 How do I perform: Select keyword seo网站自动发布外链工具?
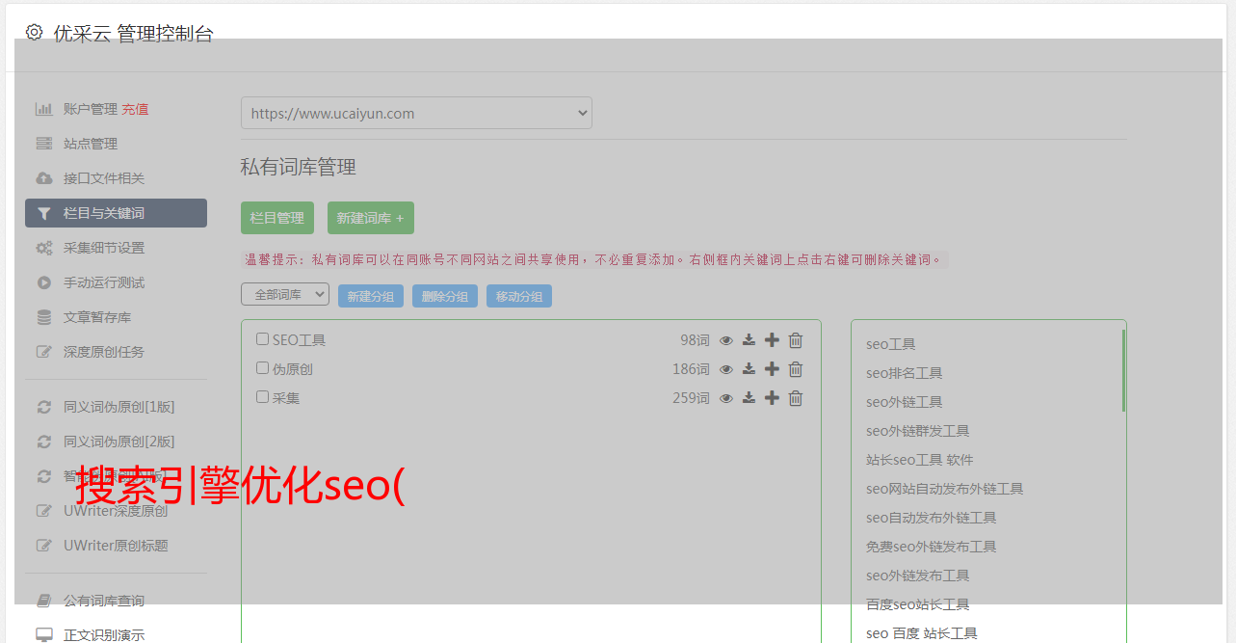944,489
